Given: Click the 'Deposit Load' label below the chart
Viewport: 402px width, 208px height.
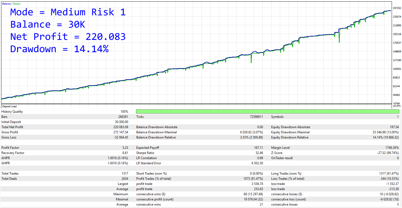Looking at the screenshot, I should click(x=9, y=106).
